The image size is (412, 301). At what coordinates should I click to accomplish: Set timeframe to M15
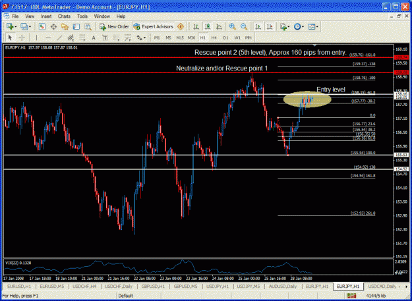pos(180,38)
